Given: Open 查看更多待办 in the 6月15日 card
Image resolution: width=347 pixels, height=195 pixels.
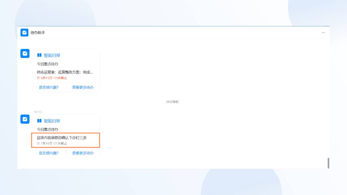Looking at the screenshot, I should tap(83, 87).
